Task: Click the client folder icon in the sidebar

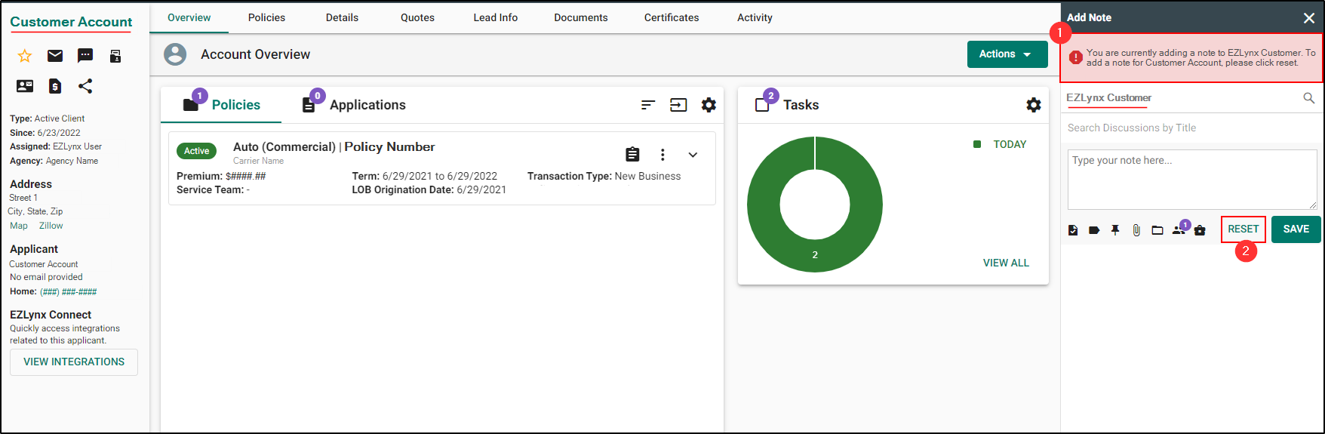Action: click(115, 56)
